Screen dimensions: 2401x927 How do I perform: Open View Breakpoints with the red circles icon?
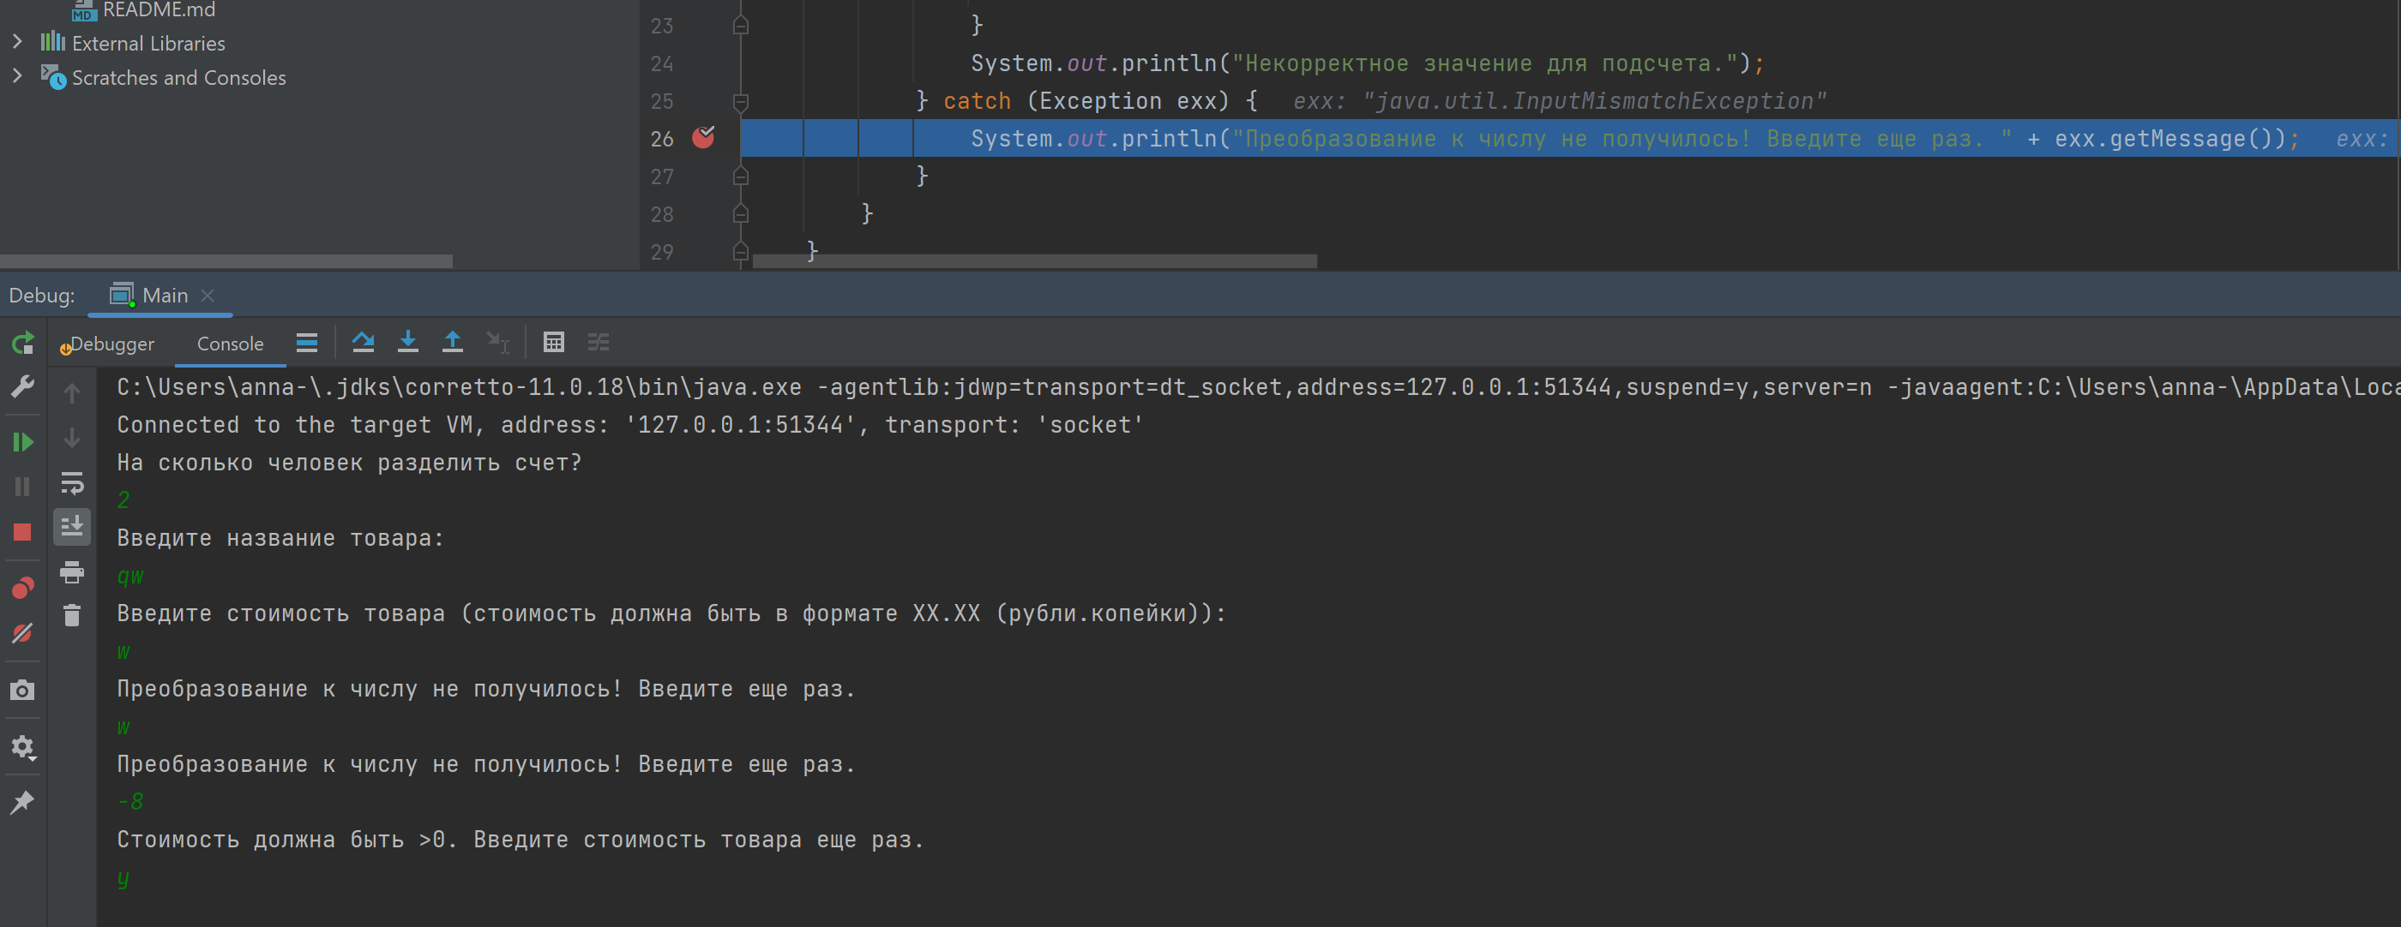(23, 588)
